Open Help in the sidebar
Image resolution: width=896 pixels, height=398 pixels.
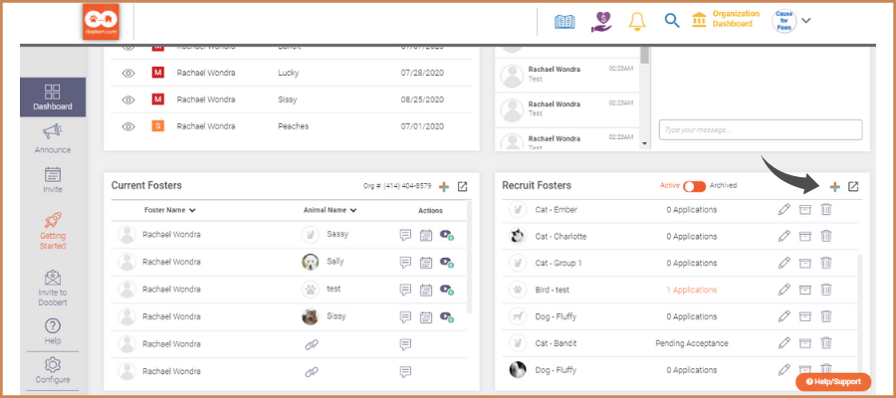pyautogui.click(x=53, y=331)
